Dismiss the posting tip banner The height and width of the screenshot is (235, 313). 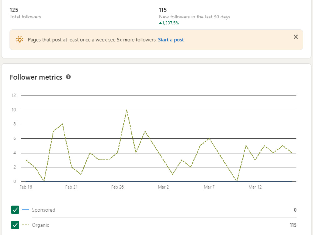(x=296, y=37)
